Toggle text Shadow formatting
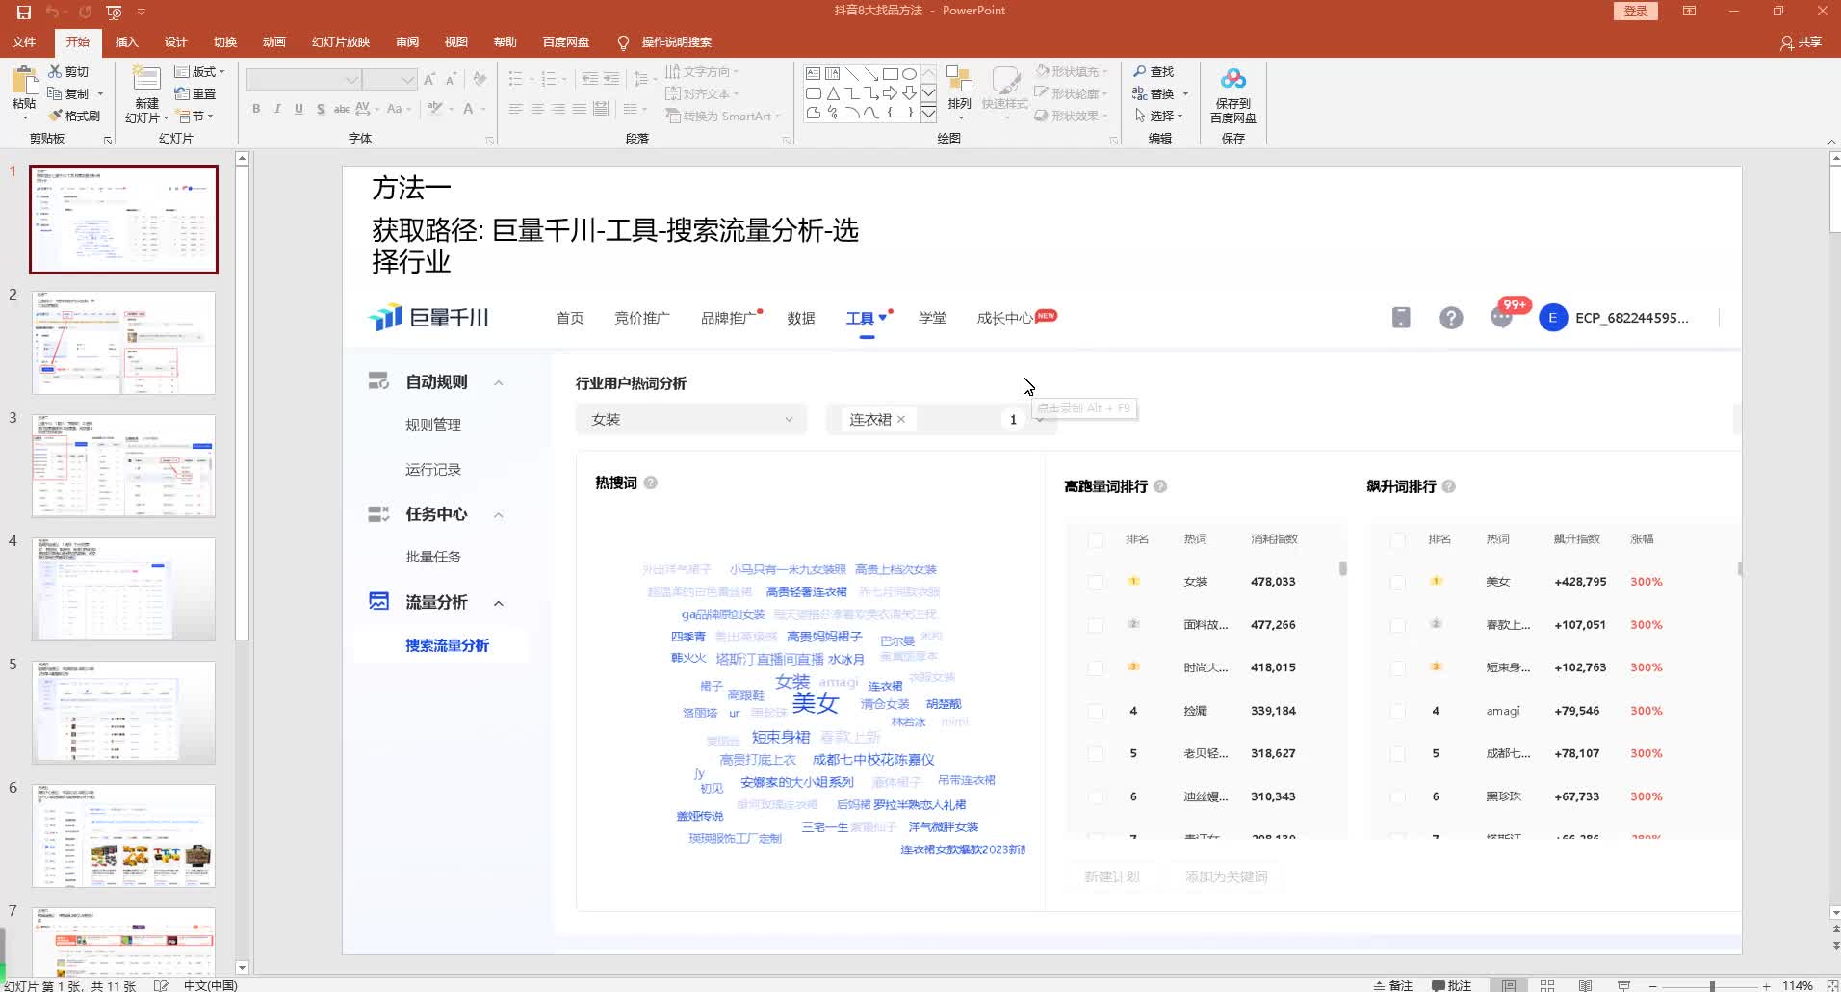Image resolution: width=1841 pixels, height=992 pixels. (321, 109)
